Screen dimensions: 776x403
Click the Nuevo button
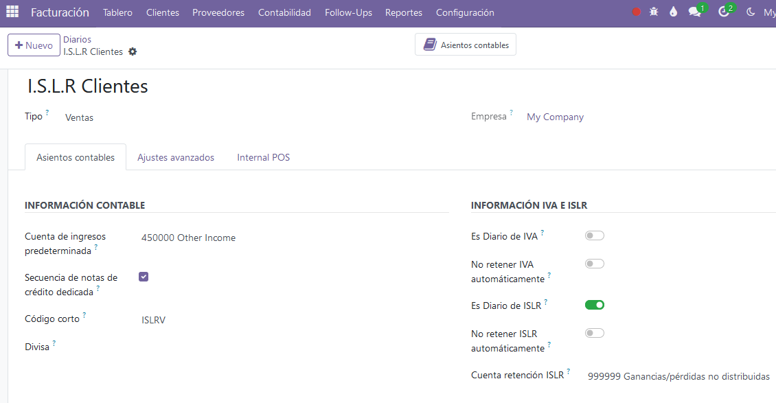tap(34, 45)
